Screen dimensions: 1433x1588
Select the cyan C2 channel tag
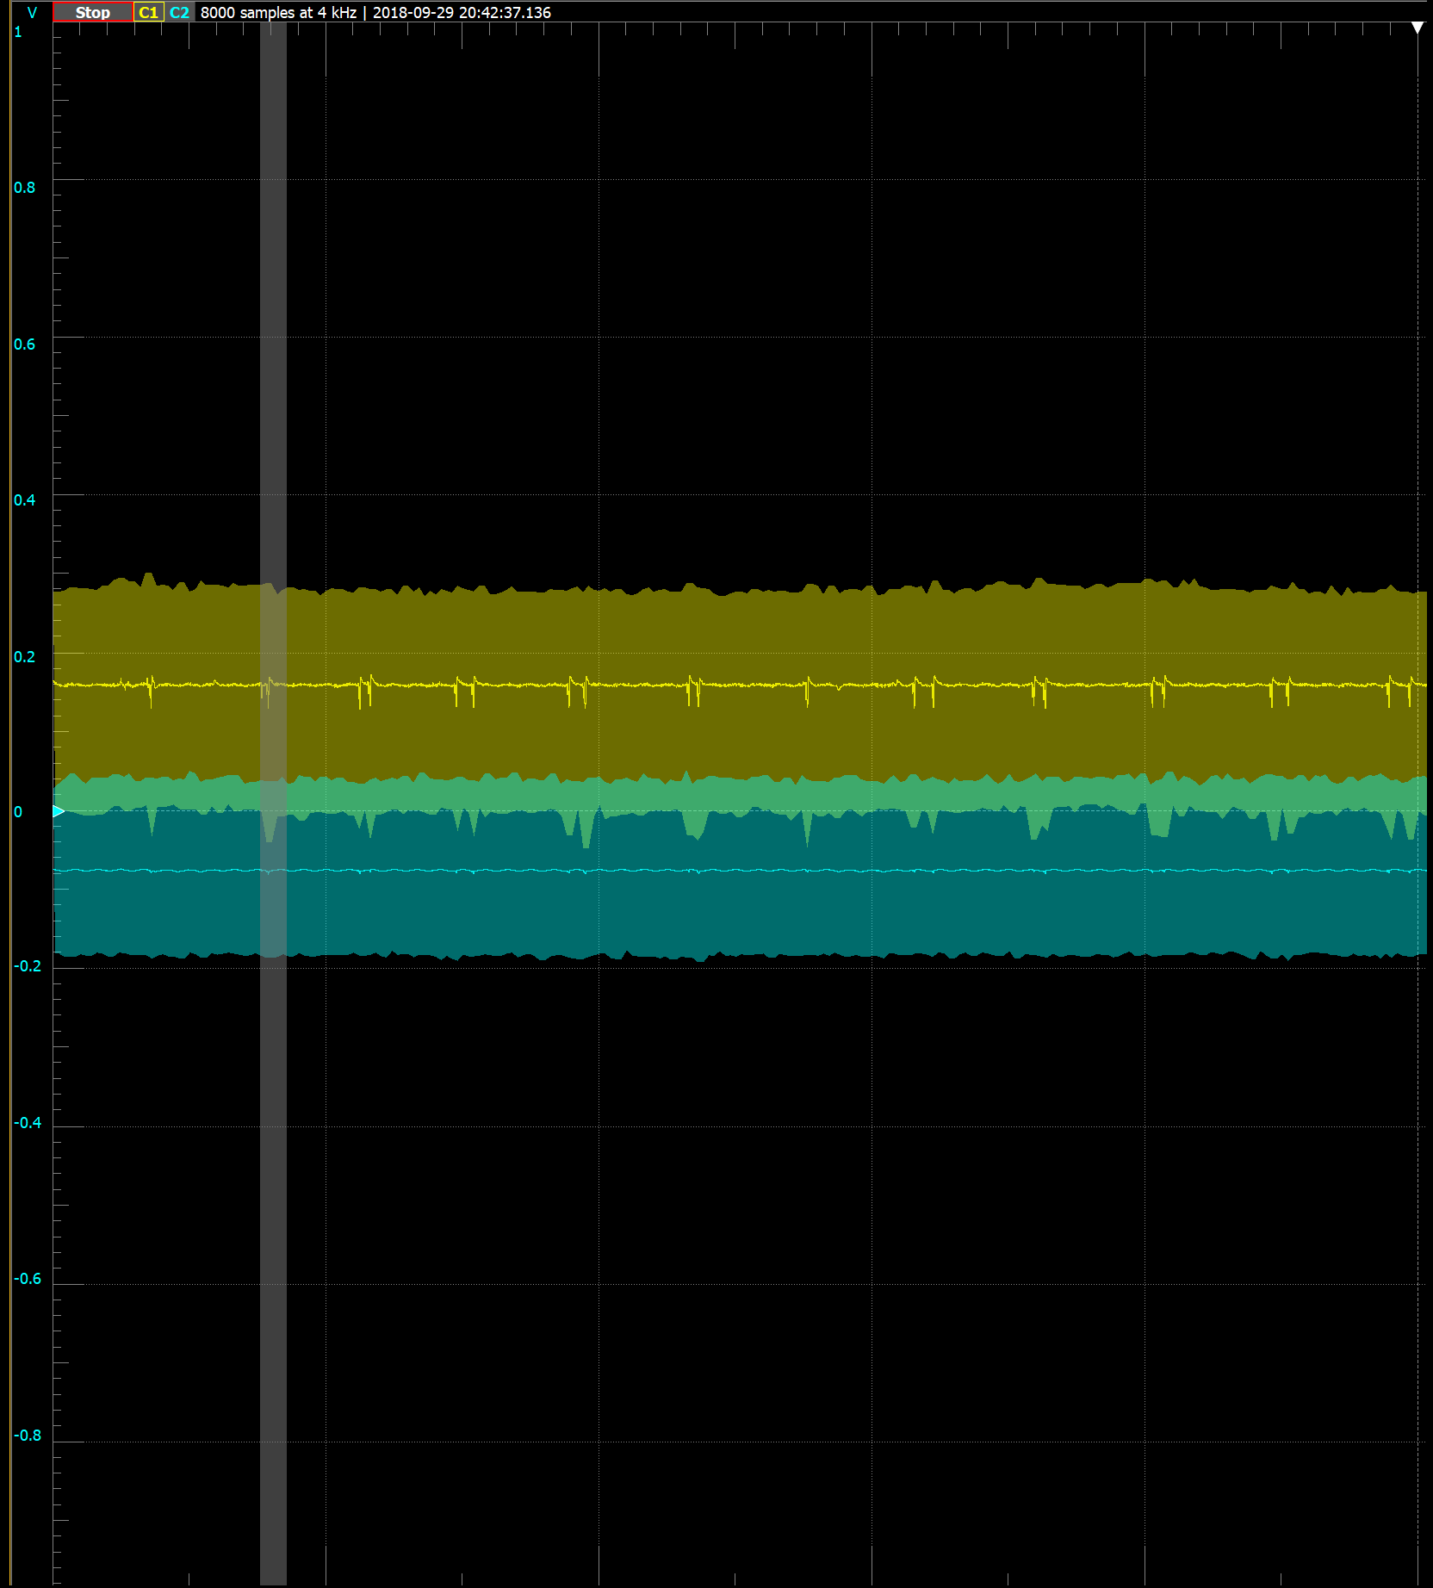(x=179, y=12)
